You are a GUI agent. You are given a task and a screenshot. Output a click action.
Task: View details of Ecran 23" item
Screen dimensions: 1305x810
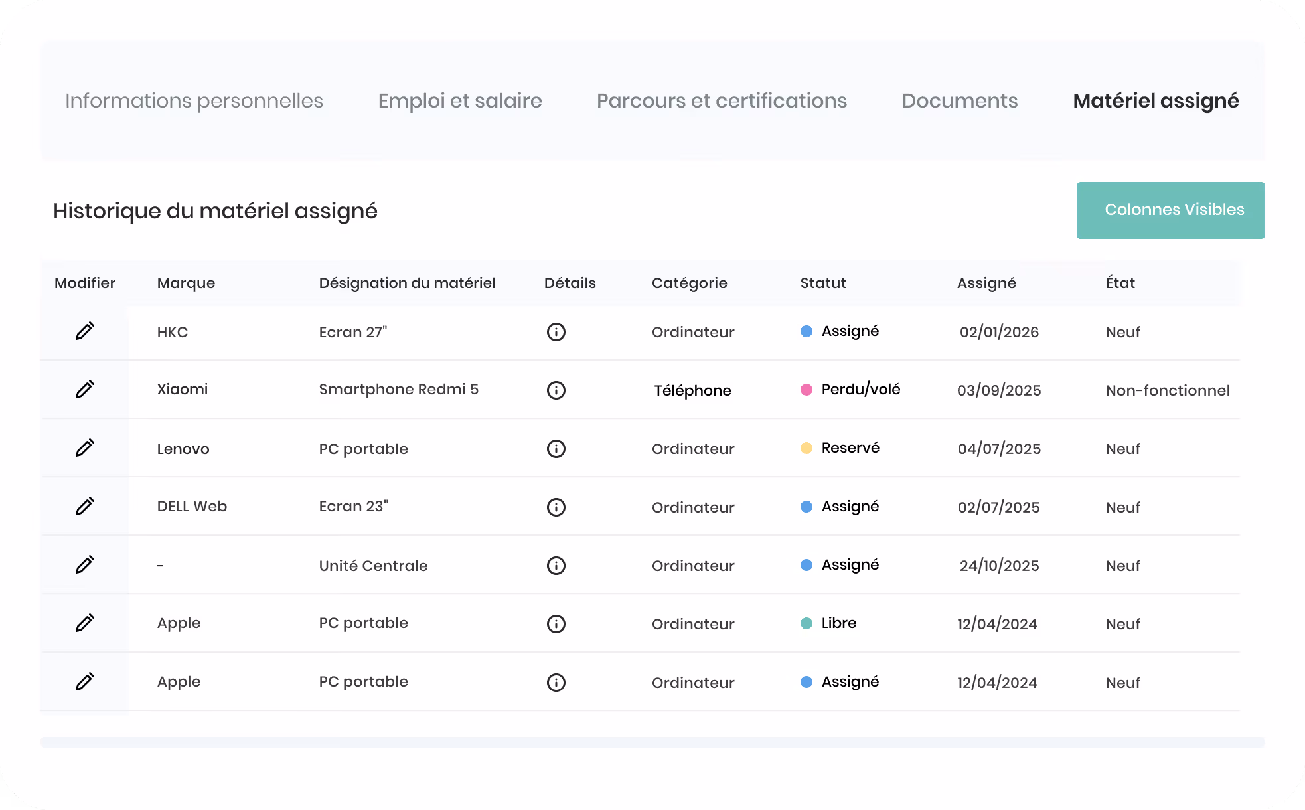(556, 507)
